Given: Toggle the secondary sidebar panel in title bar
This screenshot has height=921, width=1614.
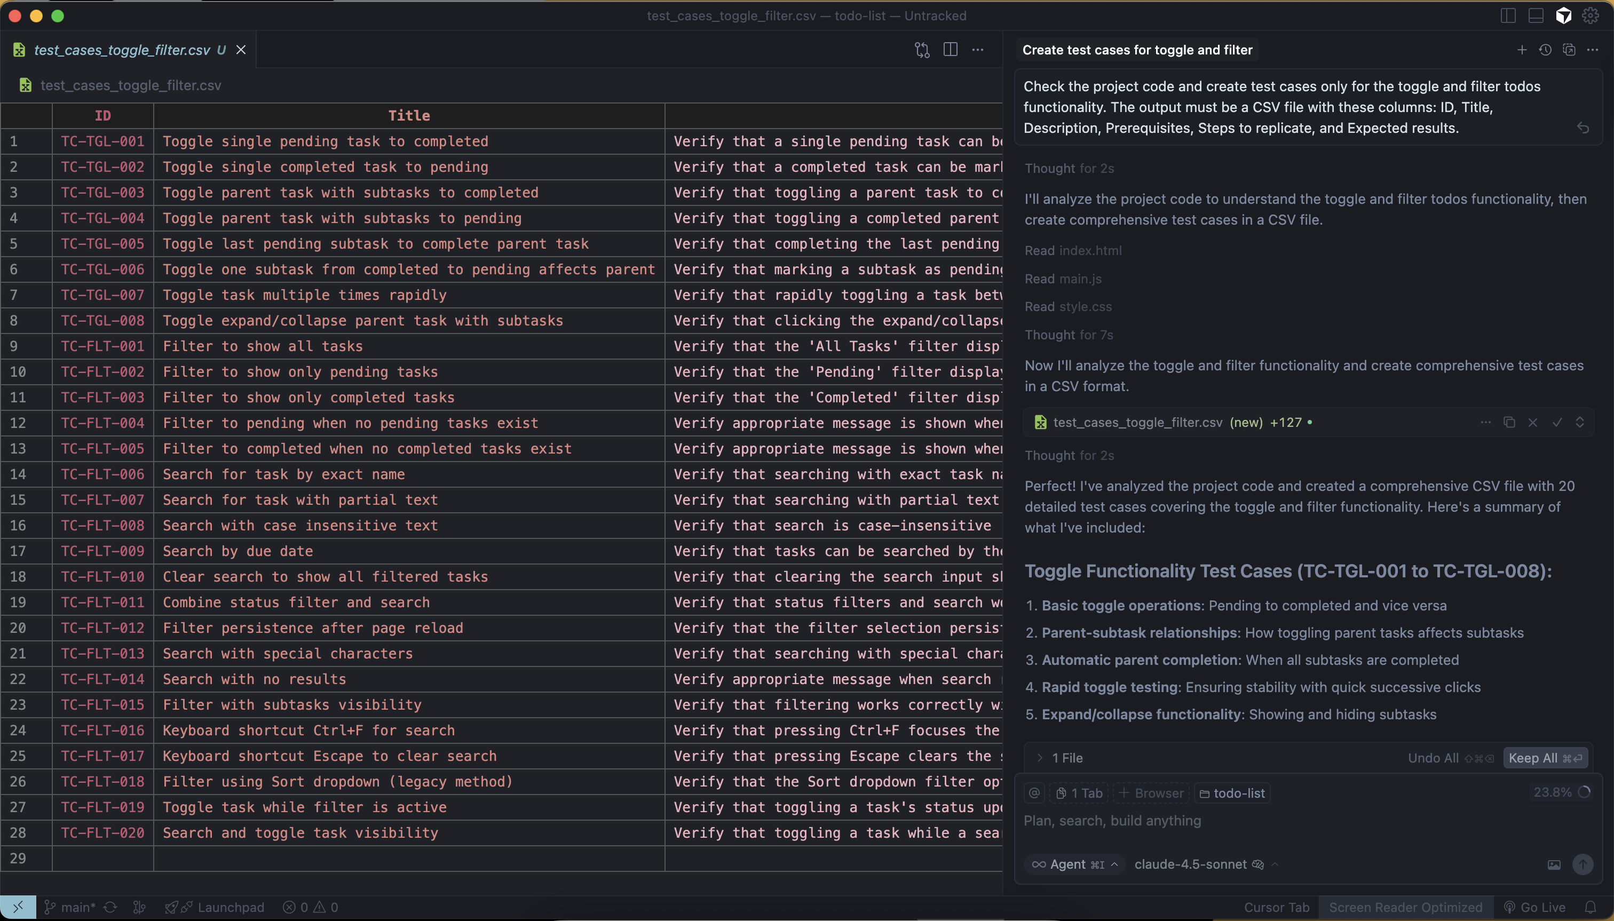Looking at the screenshot, I should coord(1508,16).
